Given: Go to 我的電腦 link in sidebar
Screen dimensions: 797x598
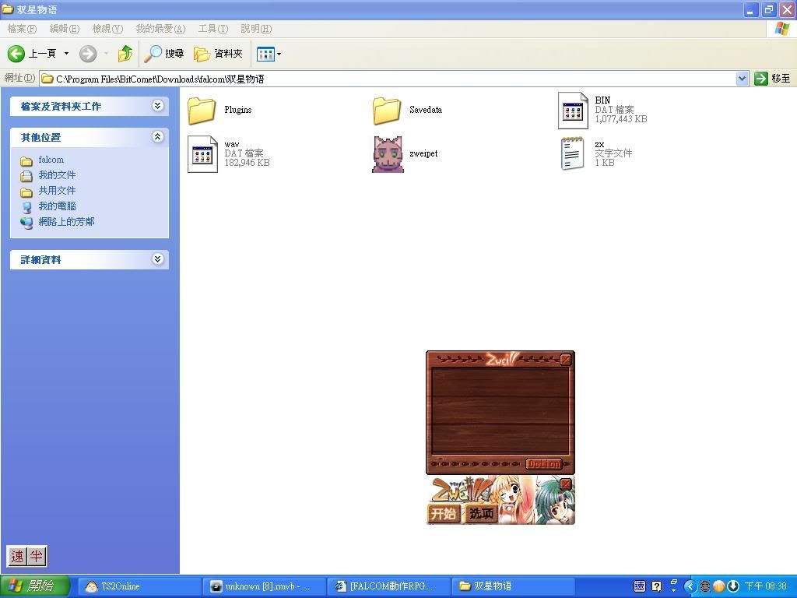Looking at the screenshot, I should coord(57,206).
